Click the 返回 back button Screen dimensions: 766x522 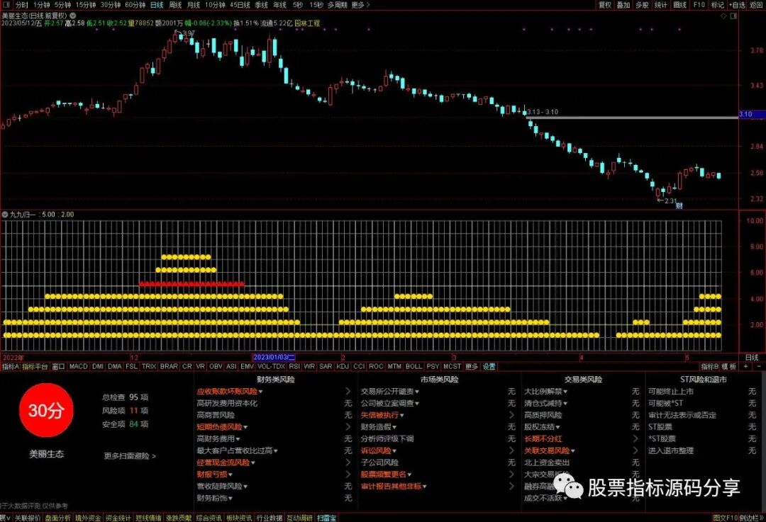(x=756, y=5)
